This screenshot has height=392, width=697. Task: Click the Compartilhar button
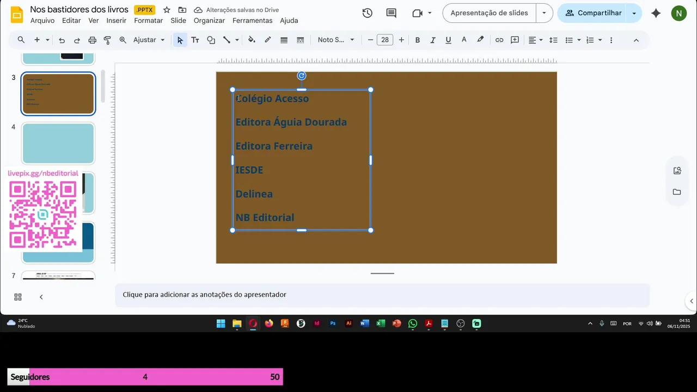pyautogui.click(x=592, y=13)
